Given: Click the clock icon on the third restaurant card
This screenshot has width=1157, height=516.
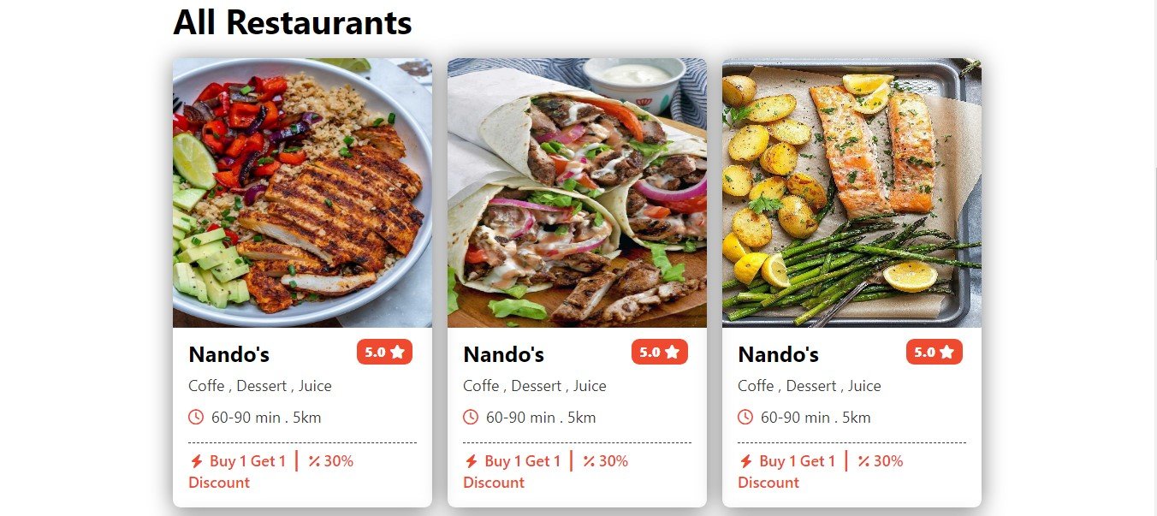Looking at the screenshot, I should 745,417.
